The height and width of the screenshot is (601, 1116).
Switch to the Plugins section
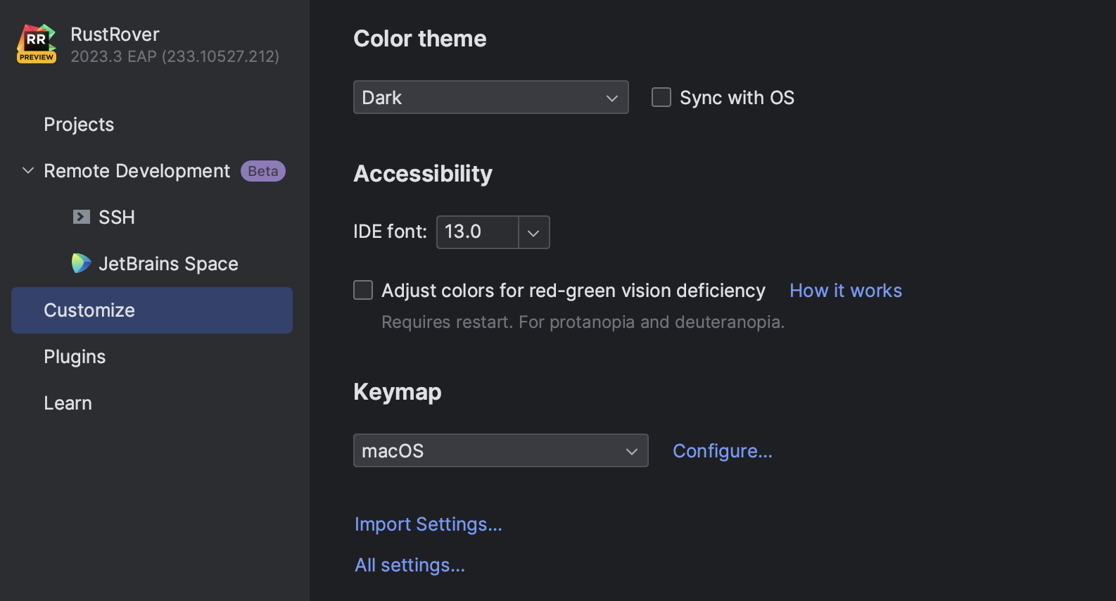75,357
